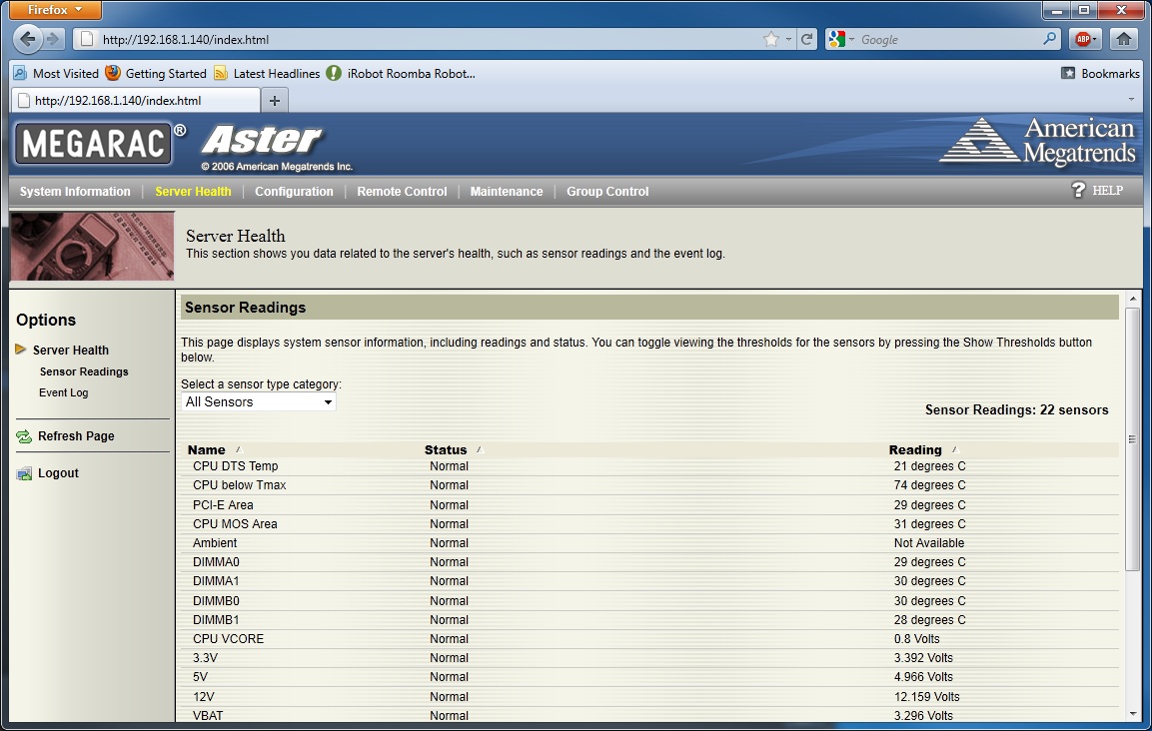Click the 74 degrees C reading
1152x731 pixels.
point(929,485)
